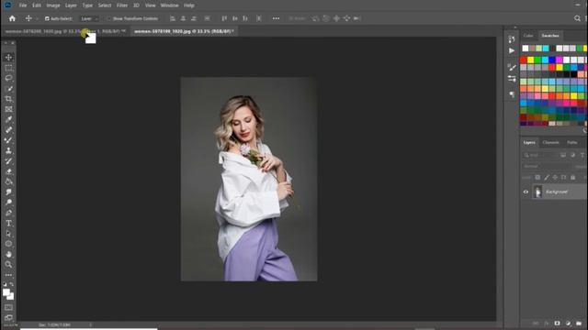Open the search magnifier icon

(577, 18)
